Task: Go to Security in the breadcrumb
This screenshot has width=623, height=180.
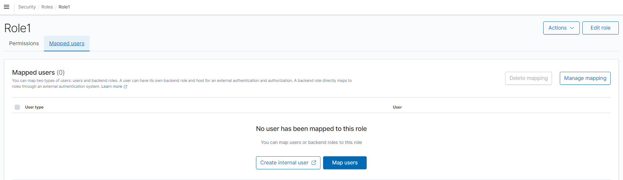Action: point(27,7)
